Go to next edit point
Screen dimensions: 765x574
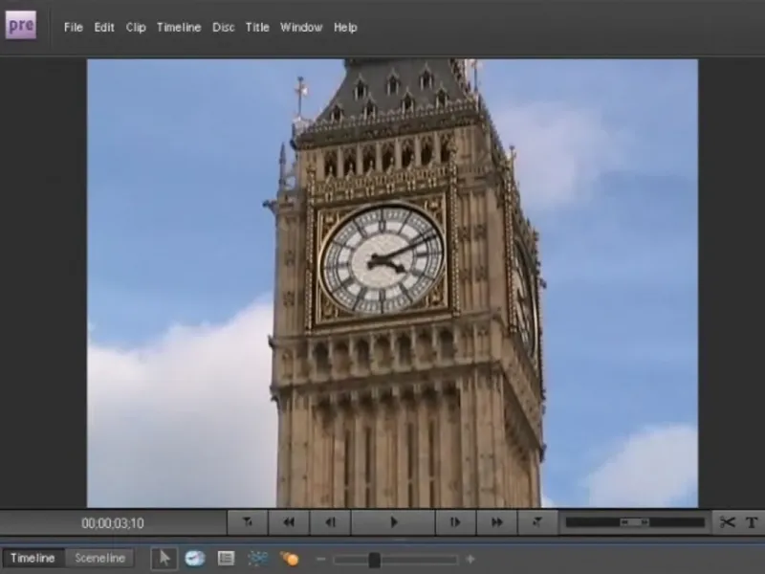coord(537,522)
